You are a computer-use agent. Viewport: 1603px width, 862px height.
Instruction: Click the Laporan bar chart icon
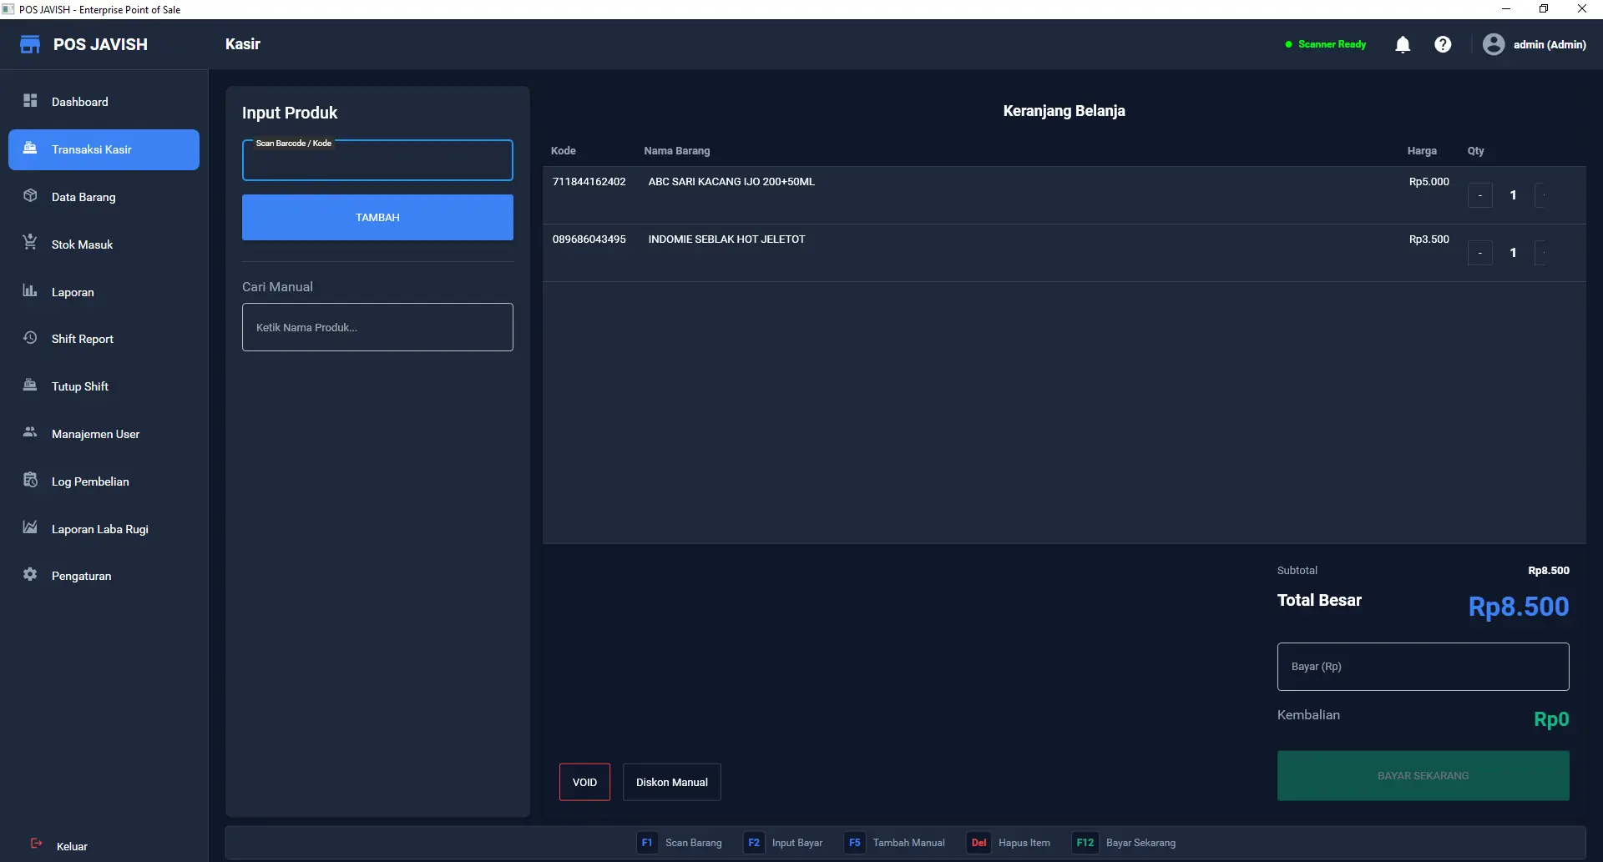tap(30, 290)
